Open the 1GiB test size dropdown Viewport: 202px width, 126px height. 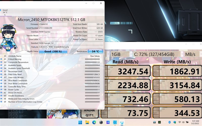coord(121,54)
